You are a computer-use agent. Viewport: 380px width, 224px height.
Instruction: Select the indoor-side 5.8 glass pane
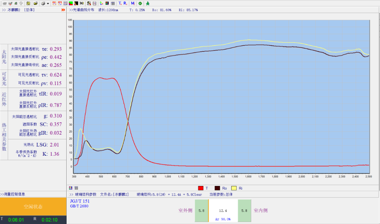[x=244, y=211]
